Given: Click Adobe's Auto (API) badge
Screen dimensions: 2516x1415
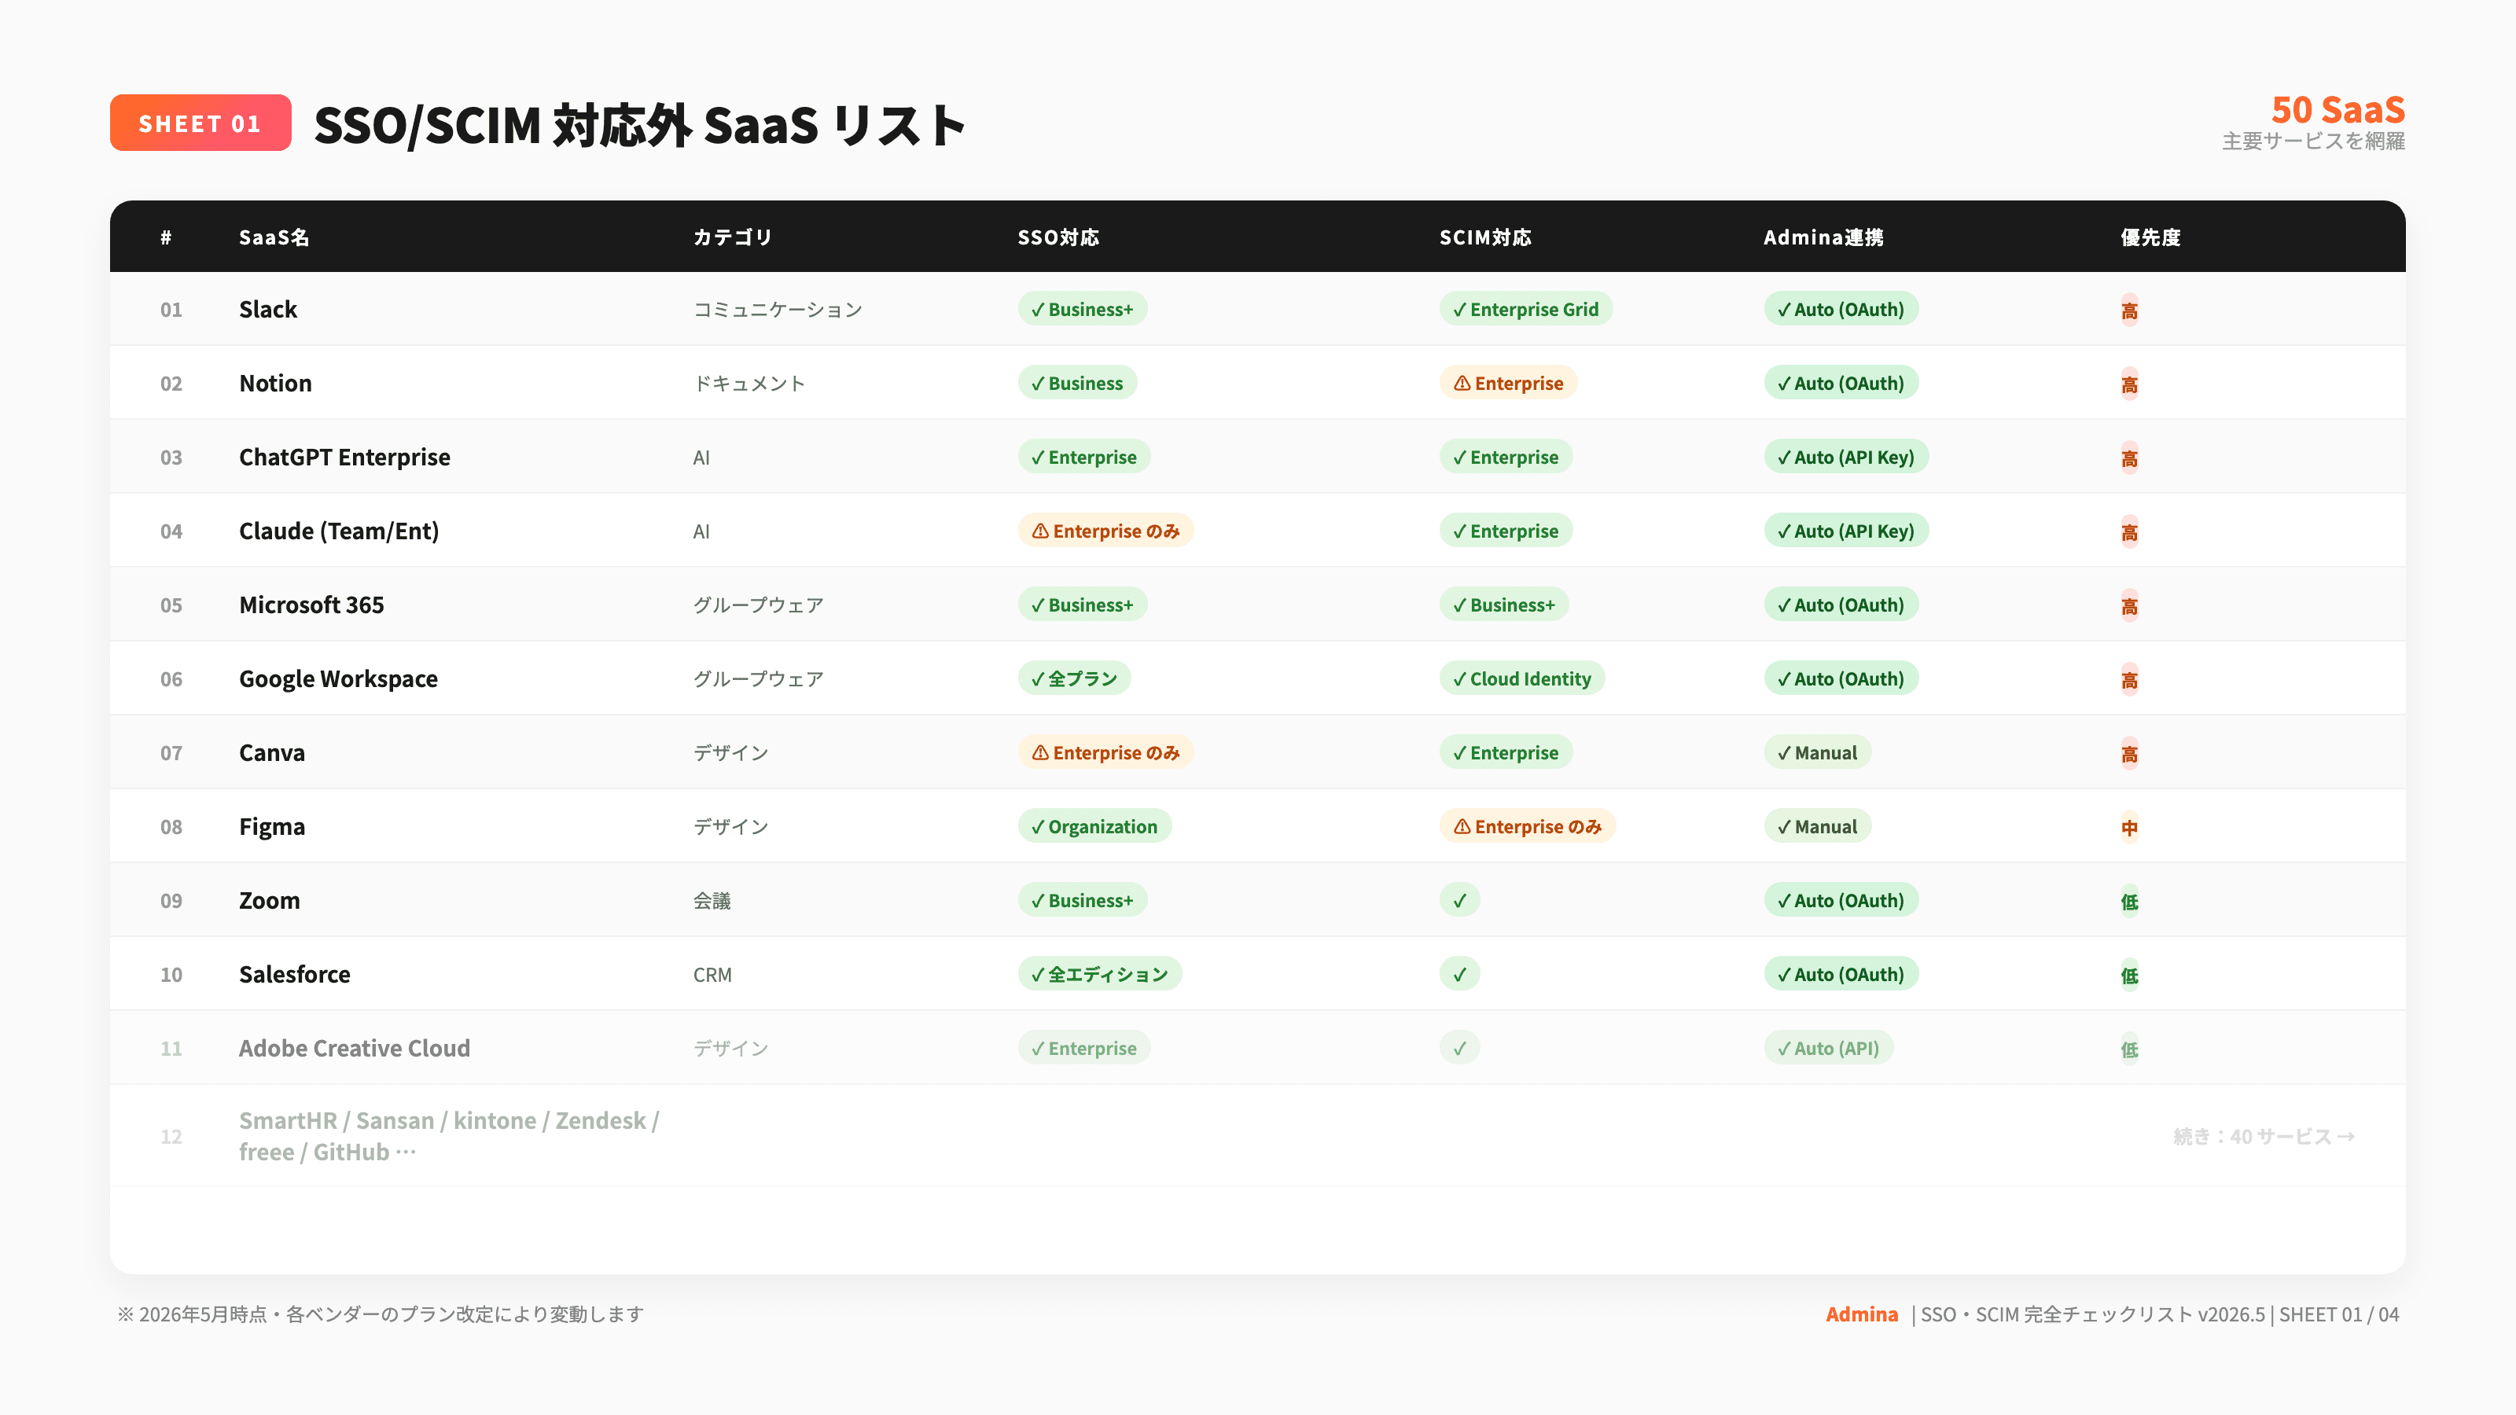Looking at the screenshot, I should tap(1828, 1048).
